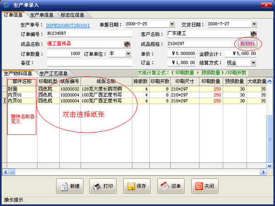This screenshot has width=275, height=206.
Task: Open the 生产工艺信息 tab
Action: [x=53, y=73]
